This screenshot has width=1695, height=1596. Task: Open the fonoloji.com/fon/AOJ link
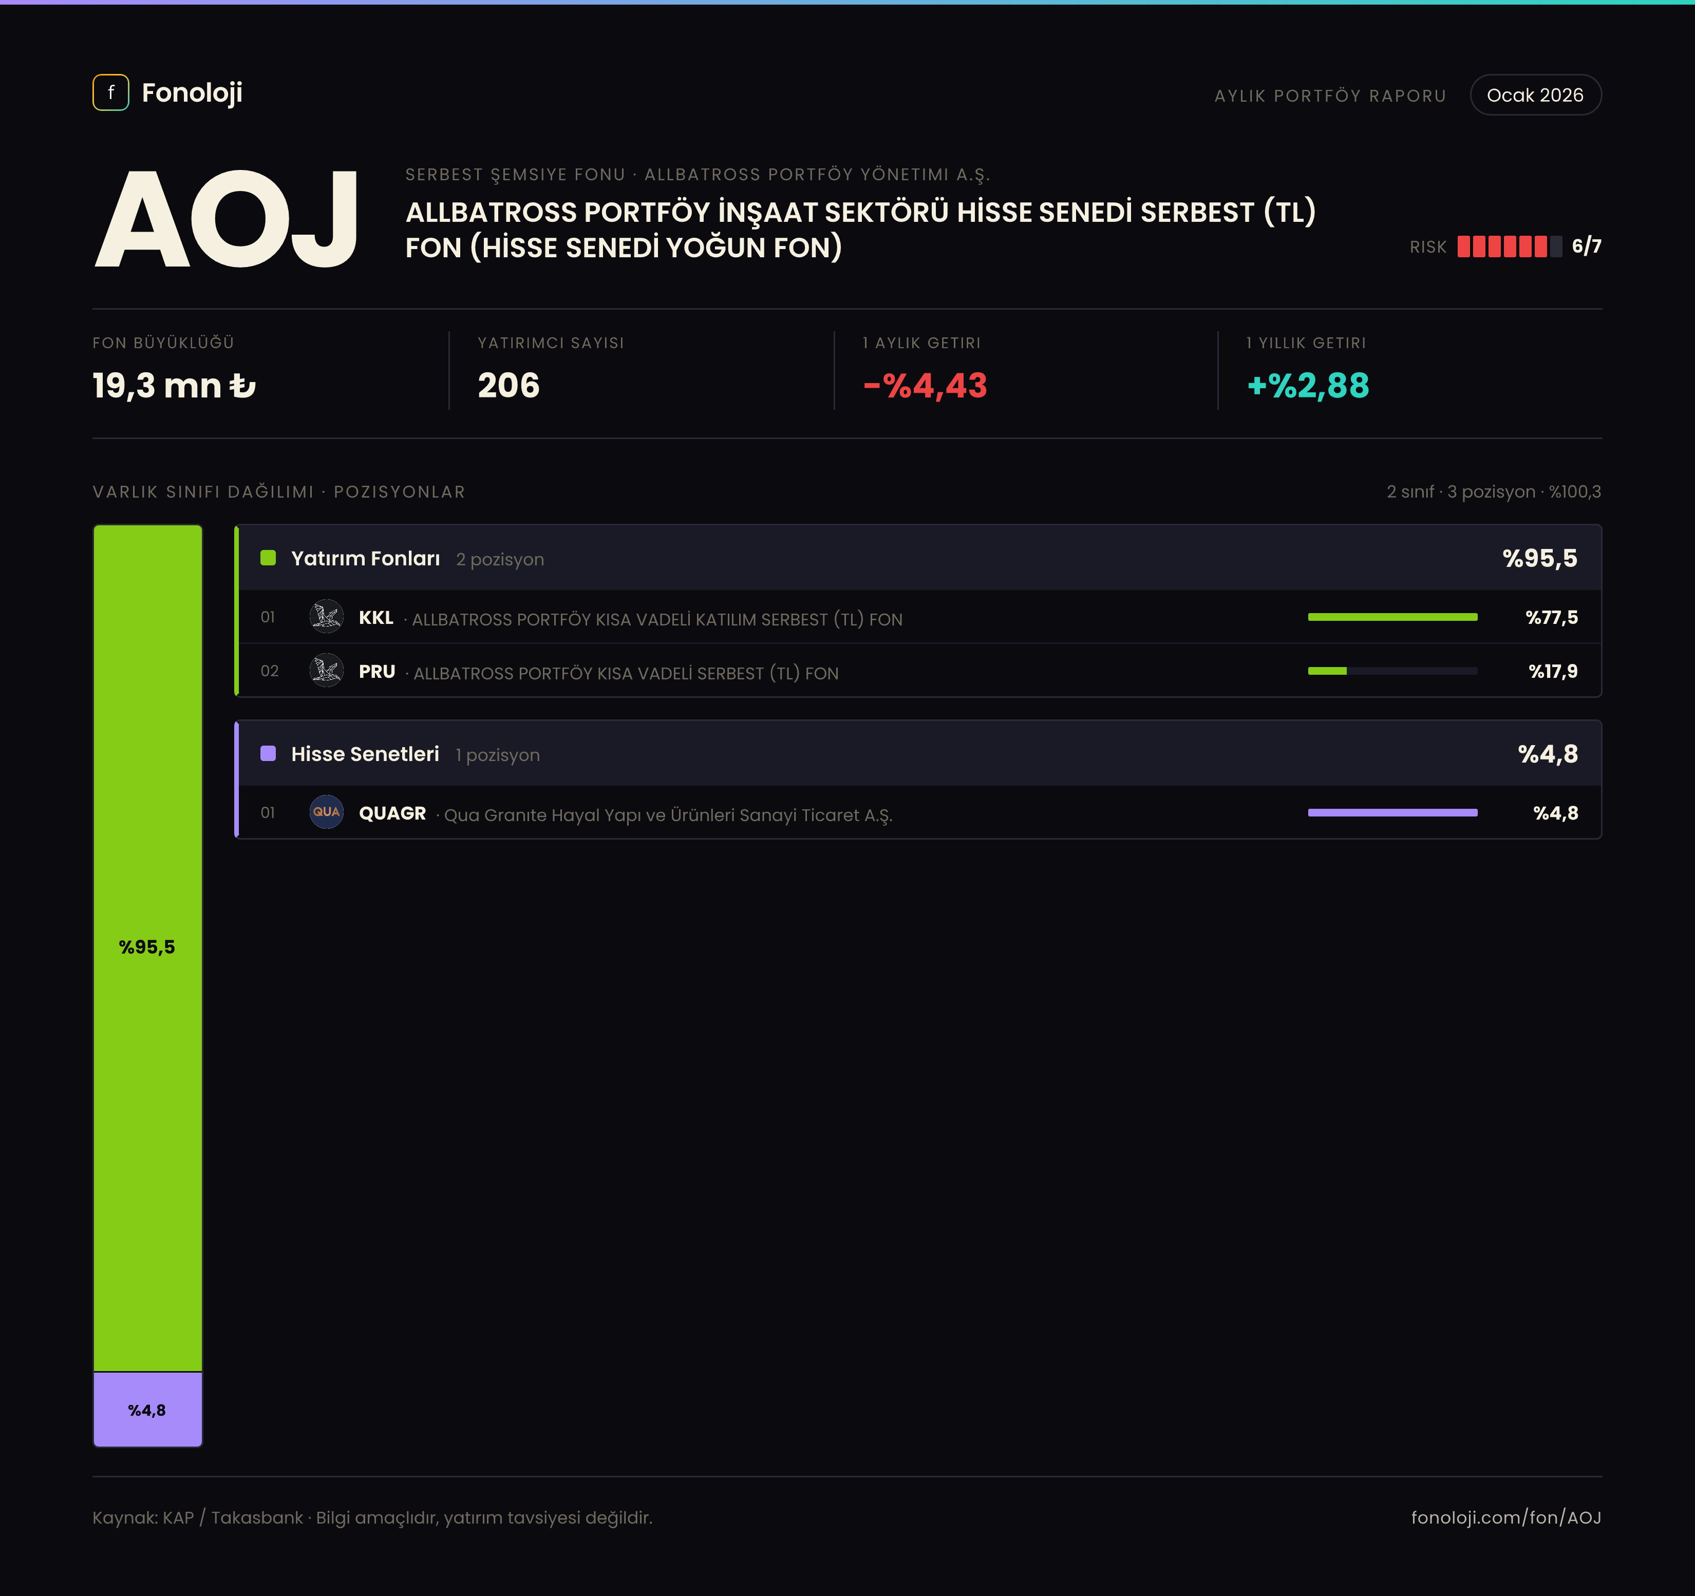pyautogui.click(x=1505, y=1517)
